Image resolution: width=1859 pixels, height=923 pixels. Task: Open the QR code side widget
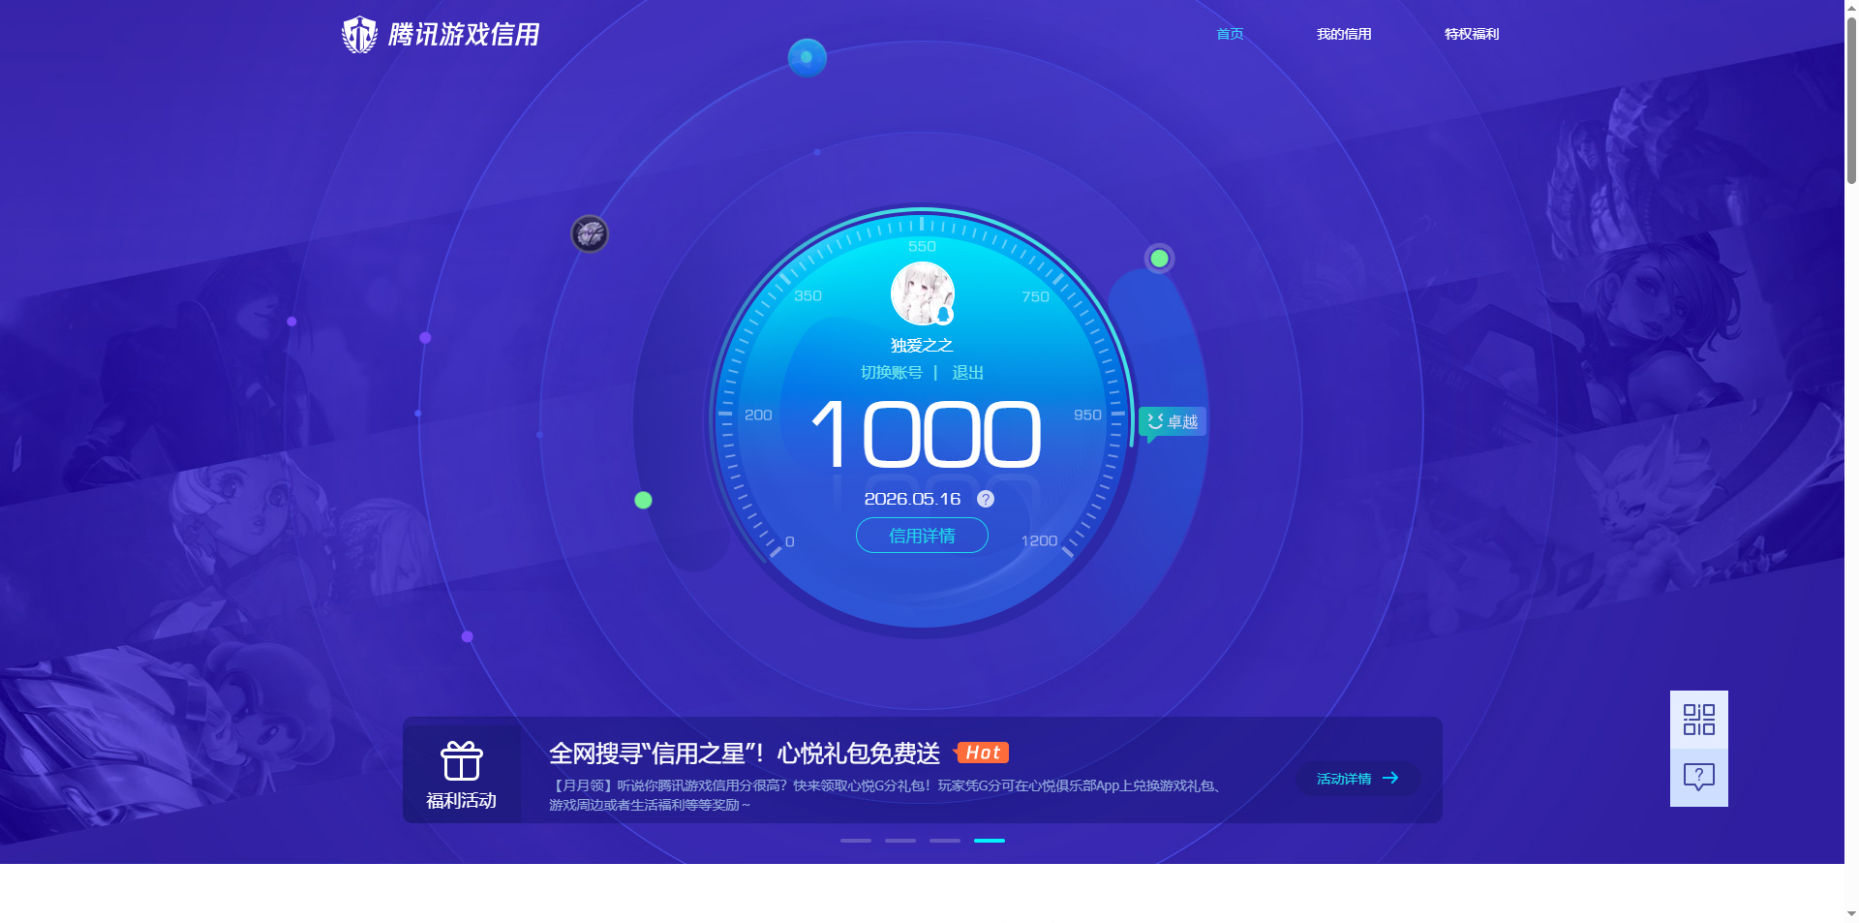(1699, 720)
